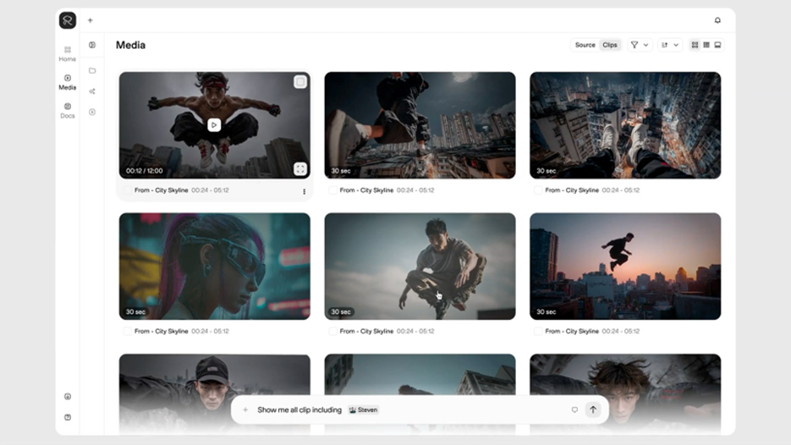Open the pink-haired goggles woman thumbnail

[x=214, y=266]
